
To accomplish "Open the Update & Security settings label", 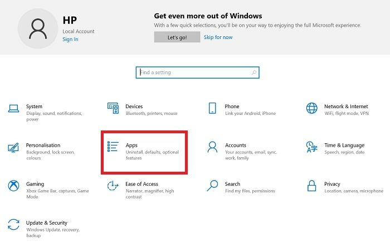I will pos(47,222).
